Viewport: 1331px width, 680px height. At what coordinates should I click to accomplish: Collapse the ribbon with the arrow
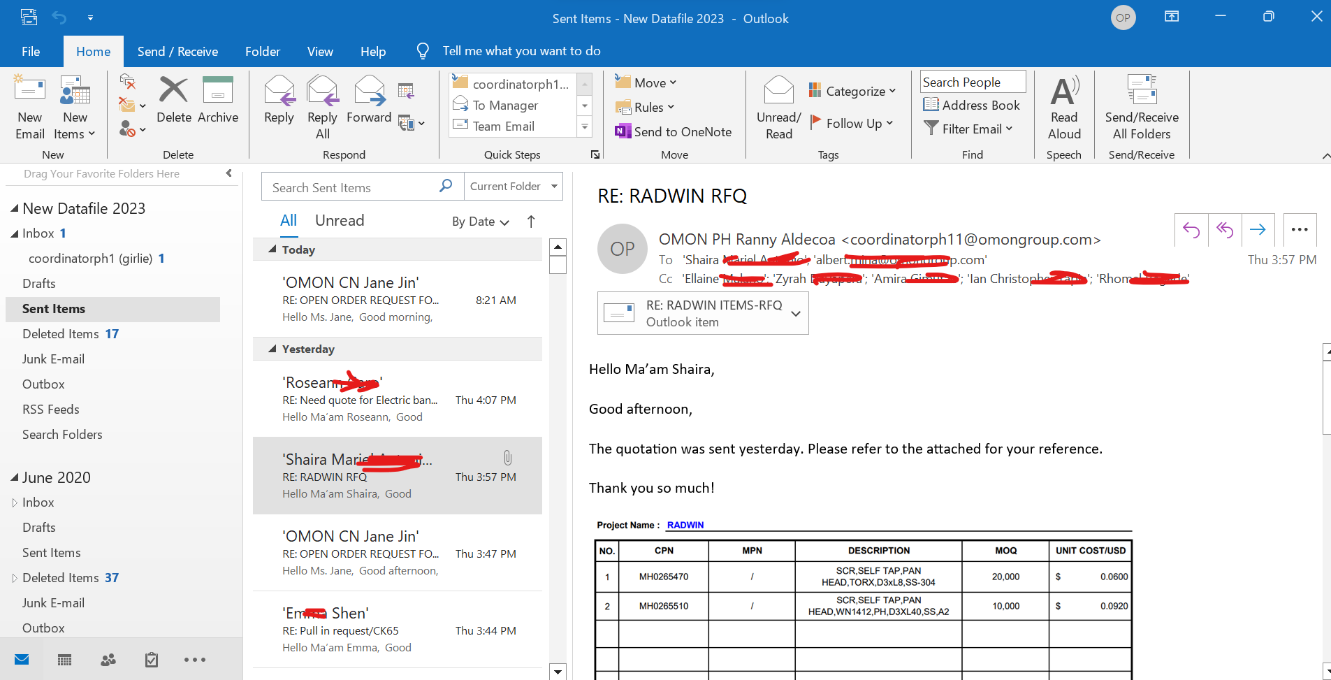tap(1325, 155)
